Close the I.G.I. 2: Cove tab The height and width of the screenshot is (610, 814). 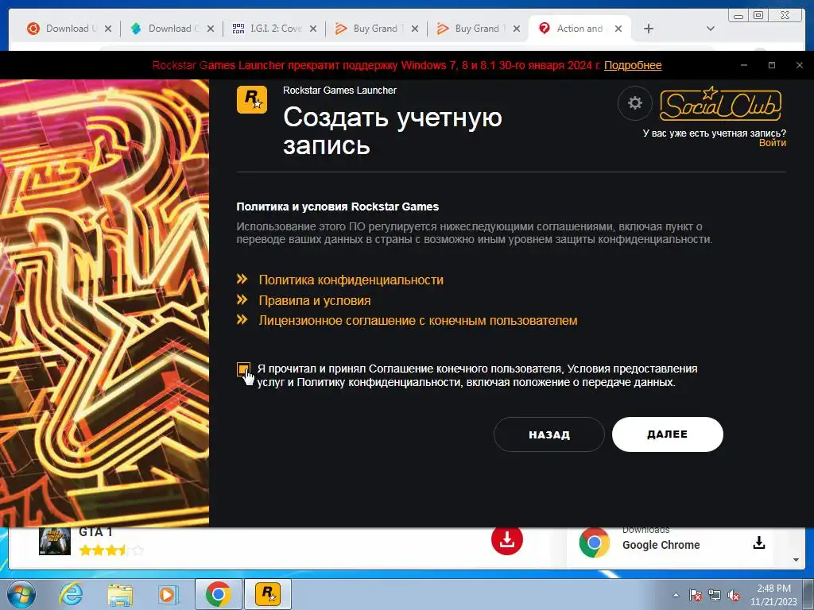pos(313,29)
